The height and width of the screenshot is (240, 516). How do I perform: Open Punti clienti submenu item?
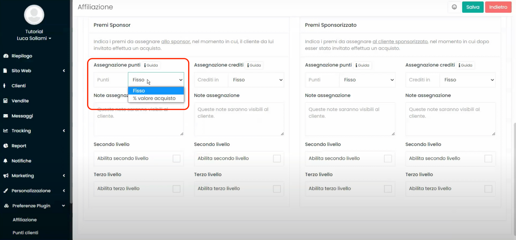click(25, 232)
